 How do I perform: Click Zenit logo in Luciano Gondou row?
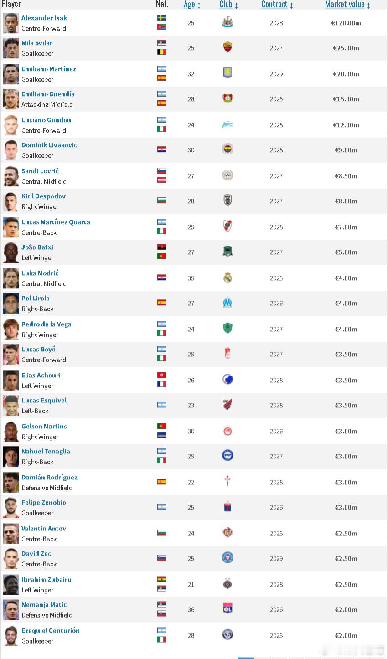coord(228,124)
